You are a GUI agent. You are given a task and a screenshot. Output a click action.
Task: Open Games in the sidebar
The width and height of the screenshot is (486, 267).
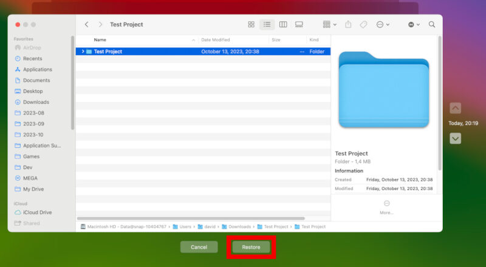[27, 157]
